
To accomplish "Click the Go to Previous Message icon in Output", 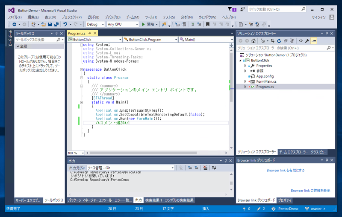I will click(190, 168).
